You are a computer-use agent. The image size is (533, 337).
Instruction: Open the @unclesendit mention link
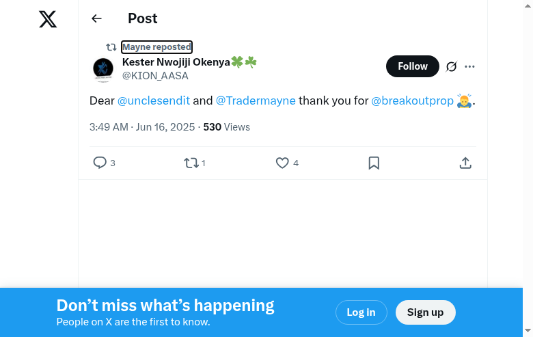[154, 100]
